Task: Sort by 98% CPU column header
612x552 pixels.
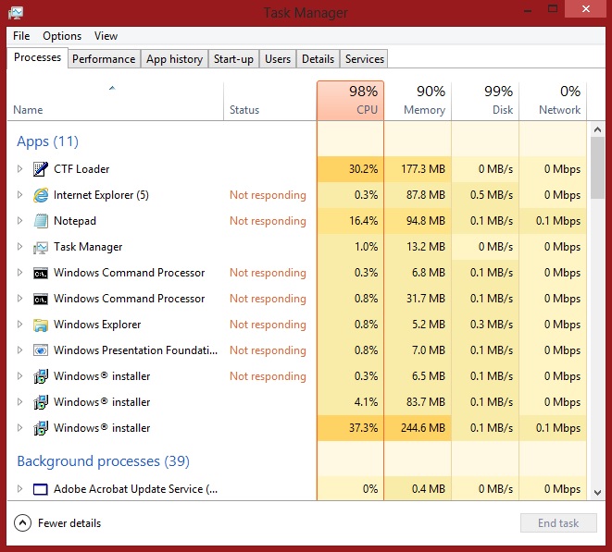Action: pyautogui.click(x=351, y=101)
